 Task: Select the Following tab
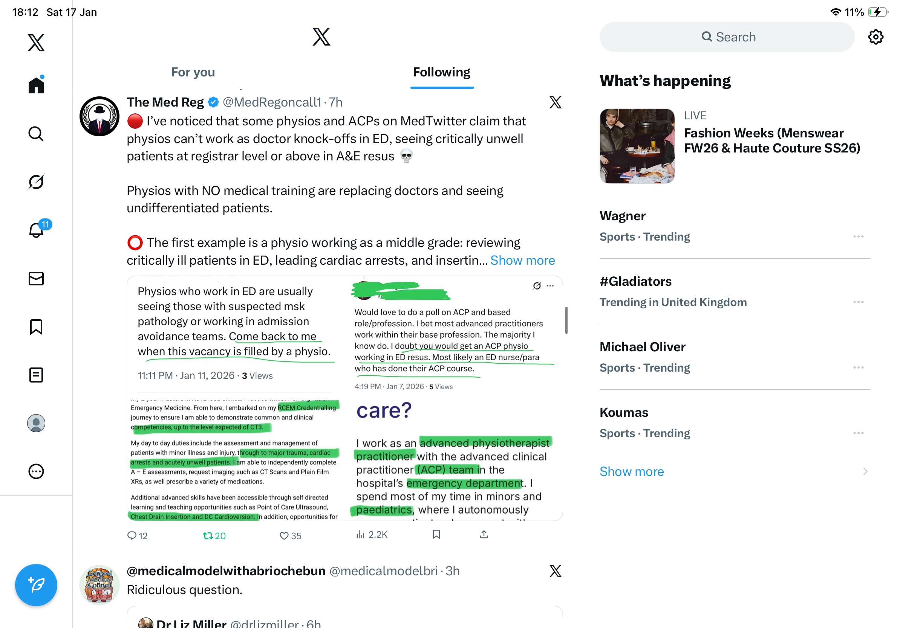click(x=442, y=72)
